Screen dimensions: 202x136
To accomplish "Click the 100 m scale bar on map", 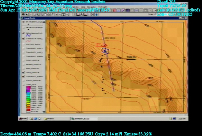I will click(131, 59).
